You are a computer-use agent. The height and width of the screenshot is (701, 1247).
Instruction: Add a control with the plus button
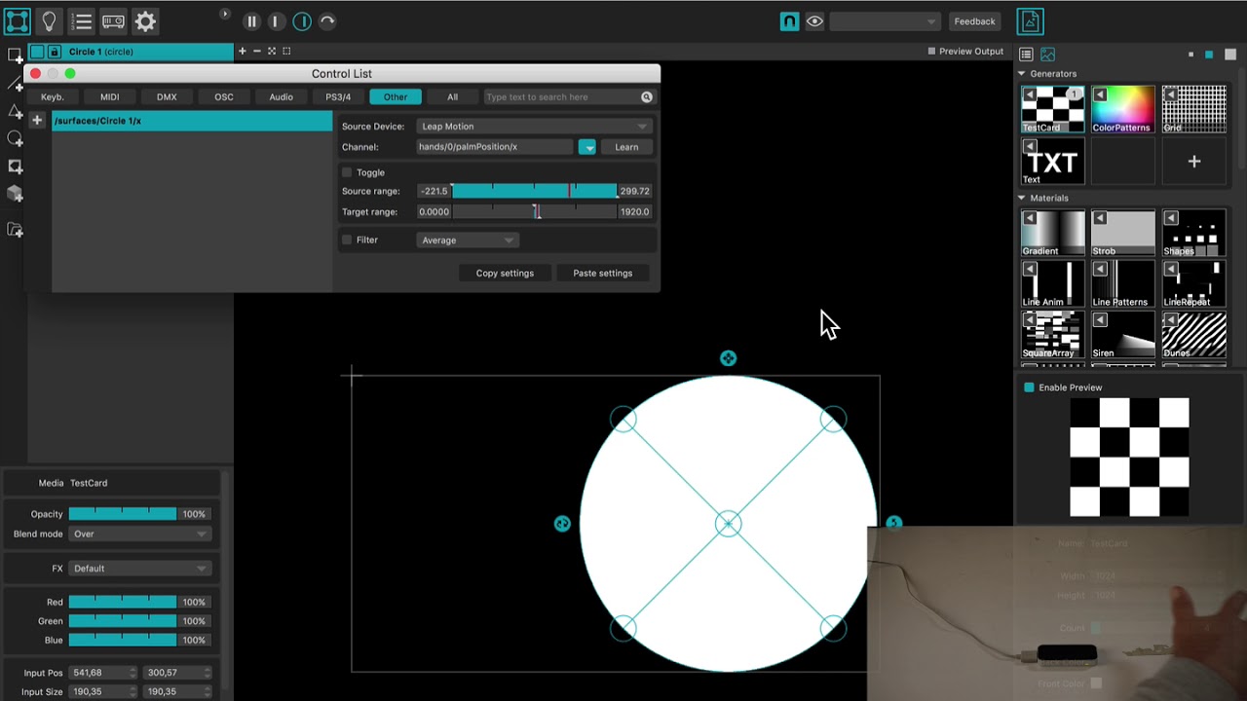point(37,121)
